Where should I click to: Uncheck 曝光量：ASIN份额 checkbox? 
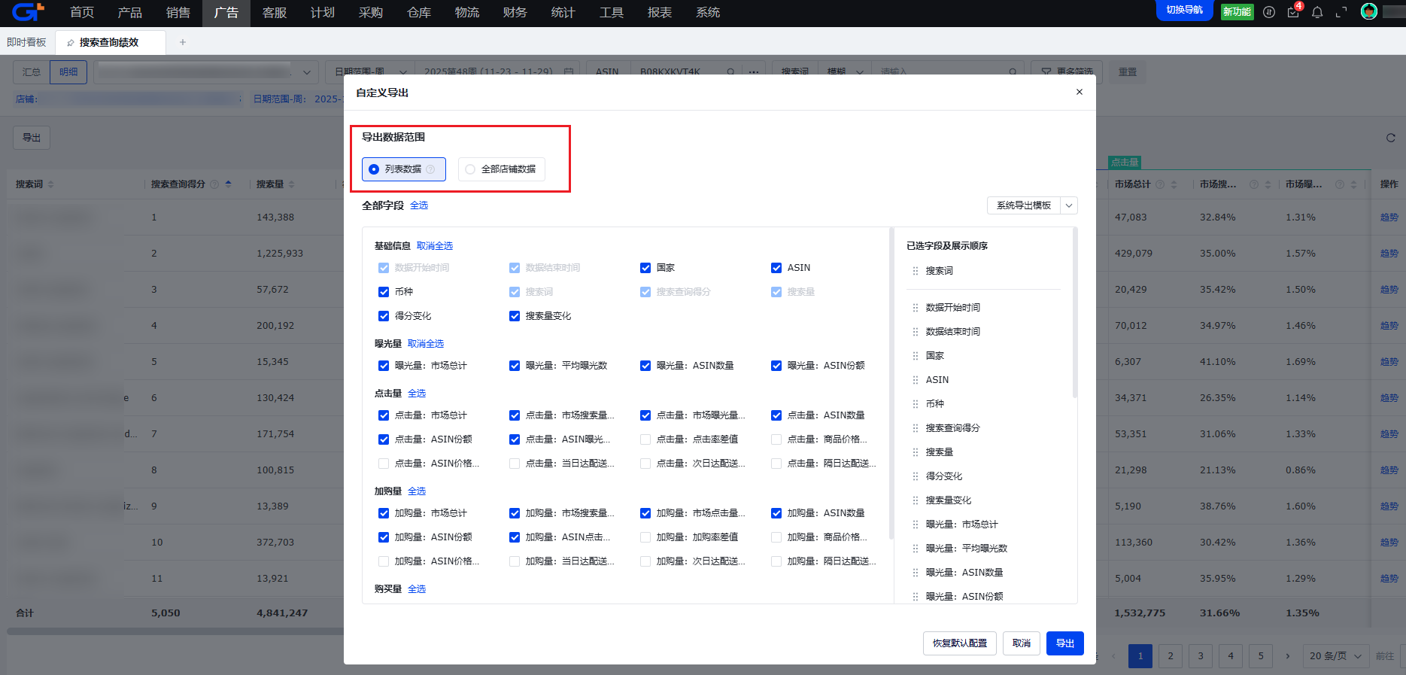(x=776, y=366)
